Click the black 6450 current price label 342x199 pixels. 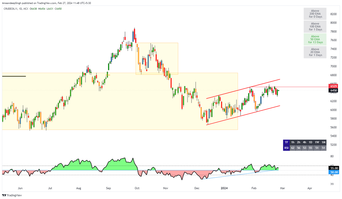(x=334, y=90)
